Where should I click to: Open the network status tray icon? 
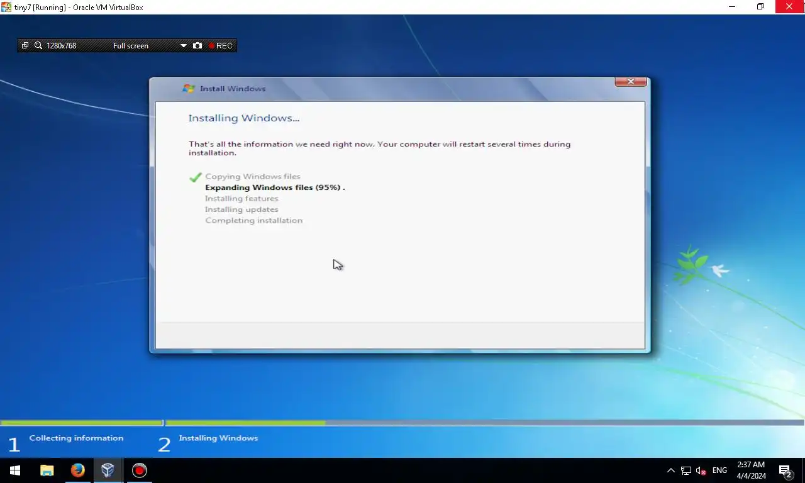(686, 470)
